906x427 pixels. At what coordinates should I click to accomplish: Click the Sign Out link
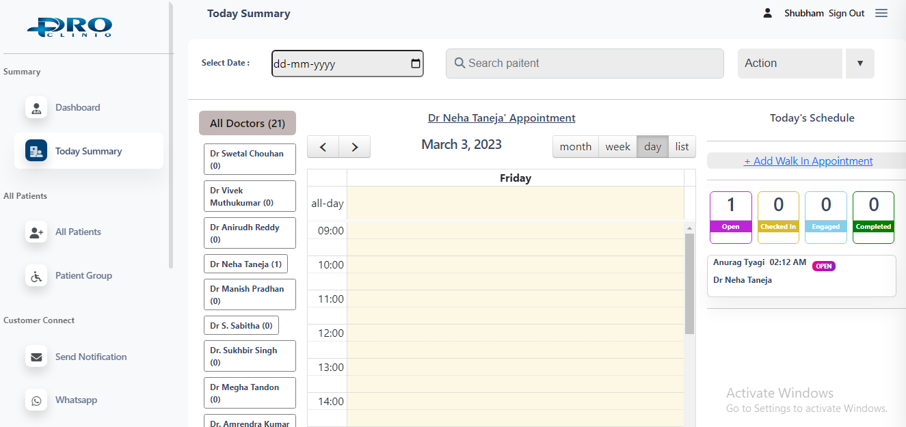click(x=847, y=13)
